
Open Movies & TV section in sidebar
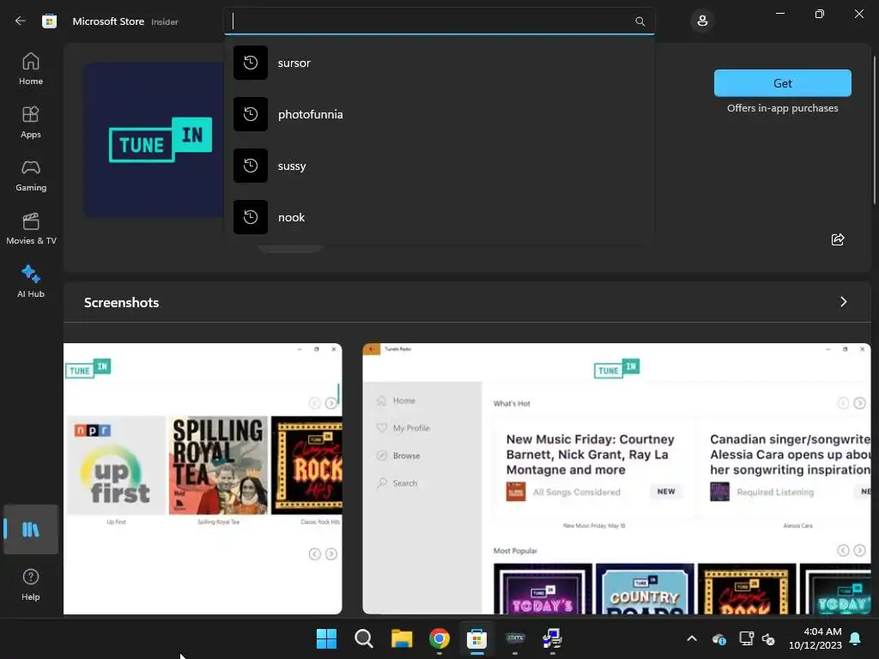[x=31, y=228]
